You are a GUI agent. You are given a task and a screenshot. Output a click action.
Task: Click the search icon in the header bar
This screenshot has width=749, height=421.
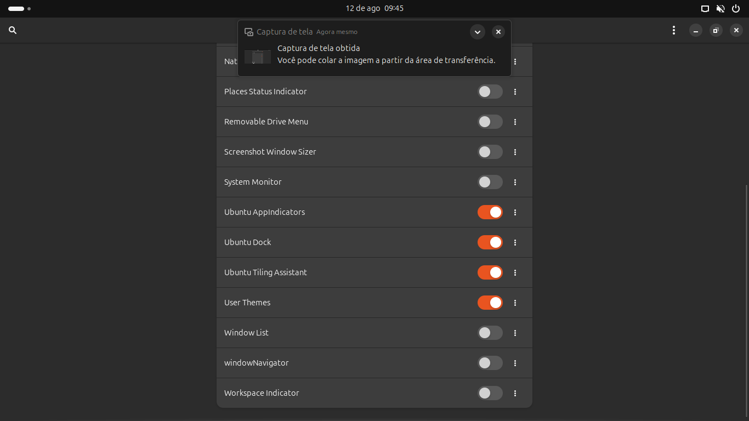13,31
